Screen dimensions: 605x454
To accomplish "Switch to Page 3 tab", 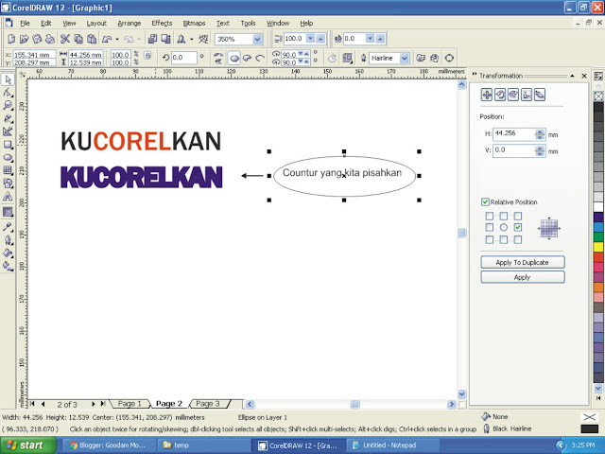I will (208, 404).
